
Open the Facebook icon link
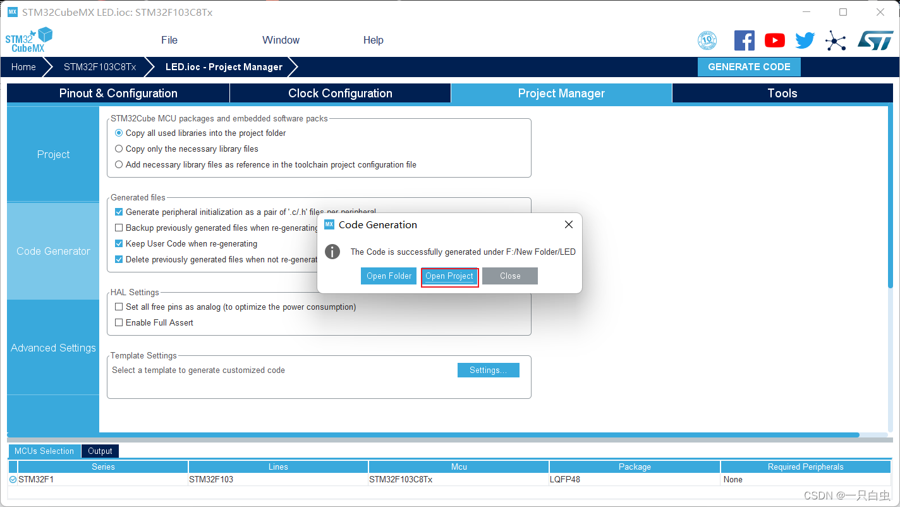[x=745, y=40]
